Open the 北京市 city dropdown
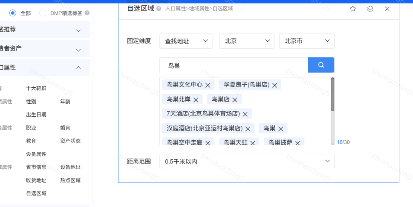This screenshot has width=413, height=207. pyautogui.click(x=307, y=41)
